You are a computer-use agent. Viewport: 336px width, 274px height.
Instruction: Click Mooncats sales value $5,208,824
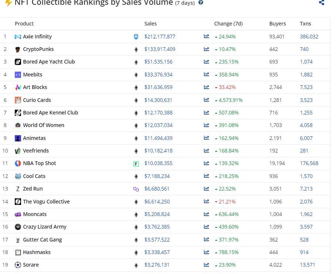(x=157, y=214)
